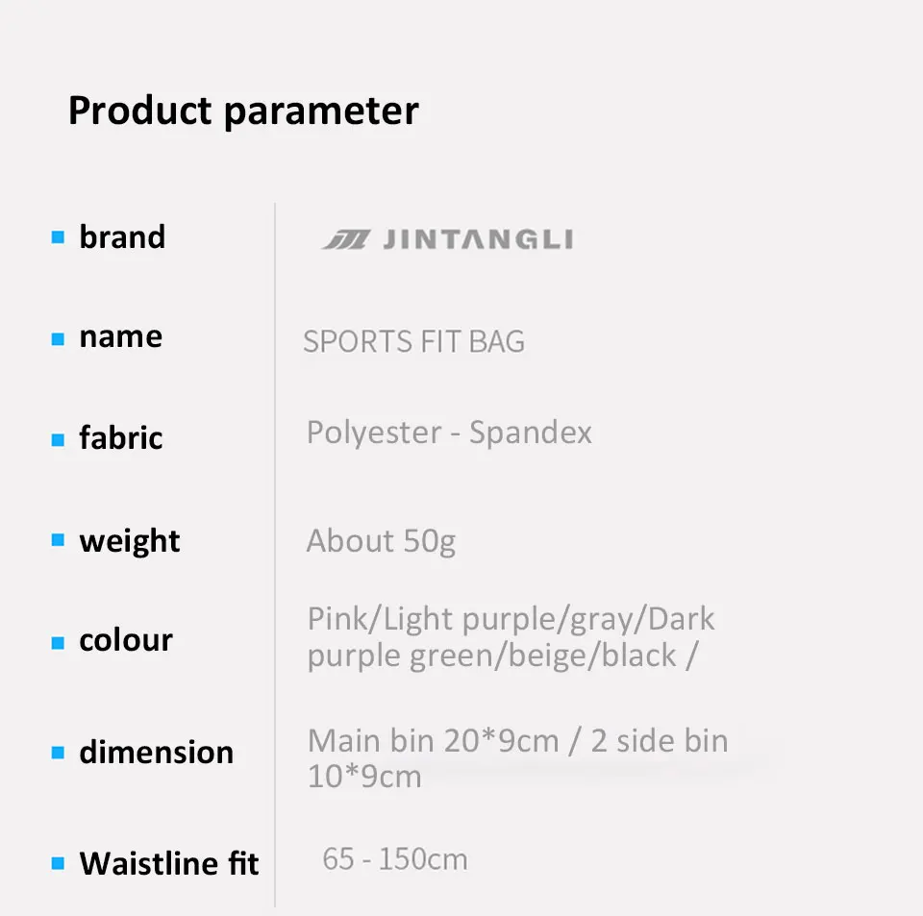Click the colour label

pyautogui.click(x=126, y=639)
